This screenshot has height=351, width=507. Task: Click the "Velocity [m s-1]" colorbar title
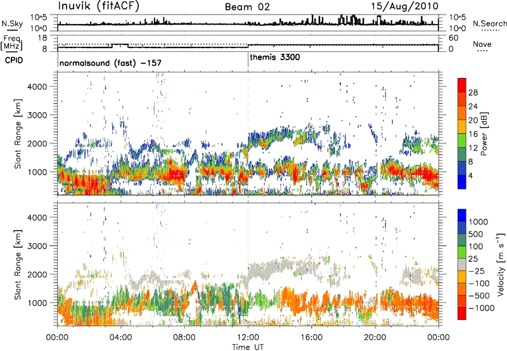[x=501, y=264]
